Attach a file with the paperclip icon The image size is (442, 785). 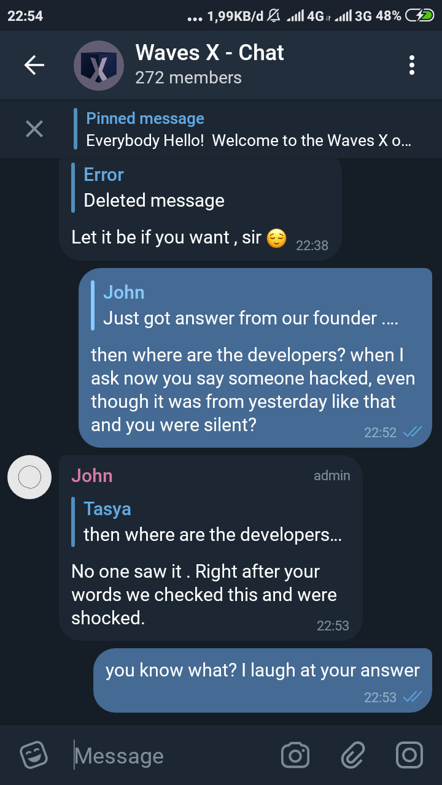(353, 755)
